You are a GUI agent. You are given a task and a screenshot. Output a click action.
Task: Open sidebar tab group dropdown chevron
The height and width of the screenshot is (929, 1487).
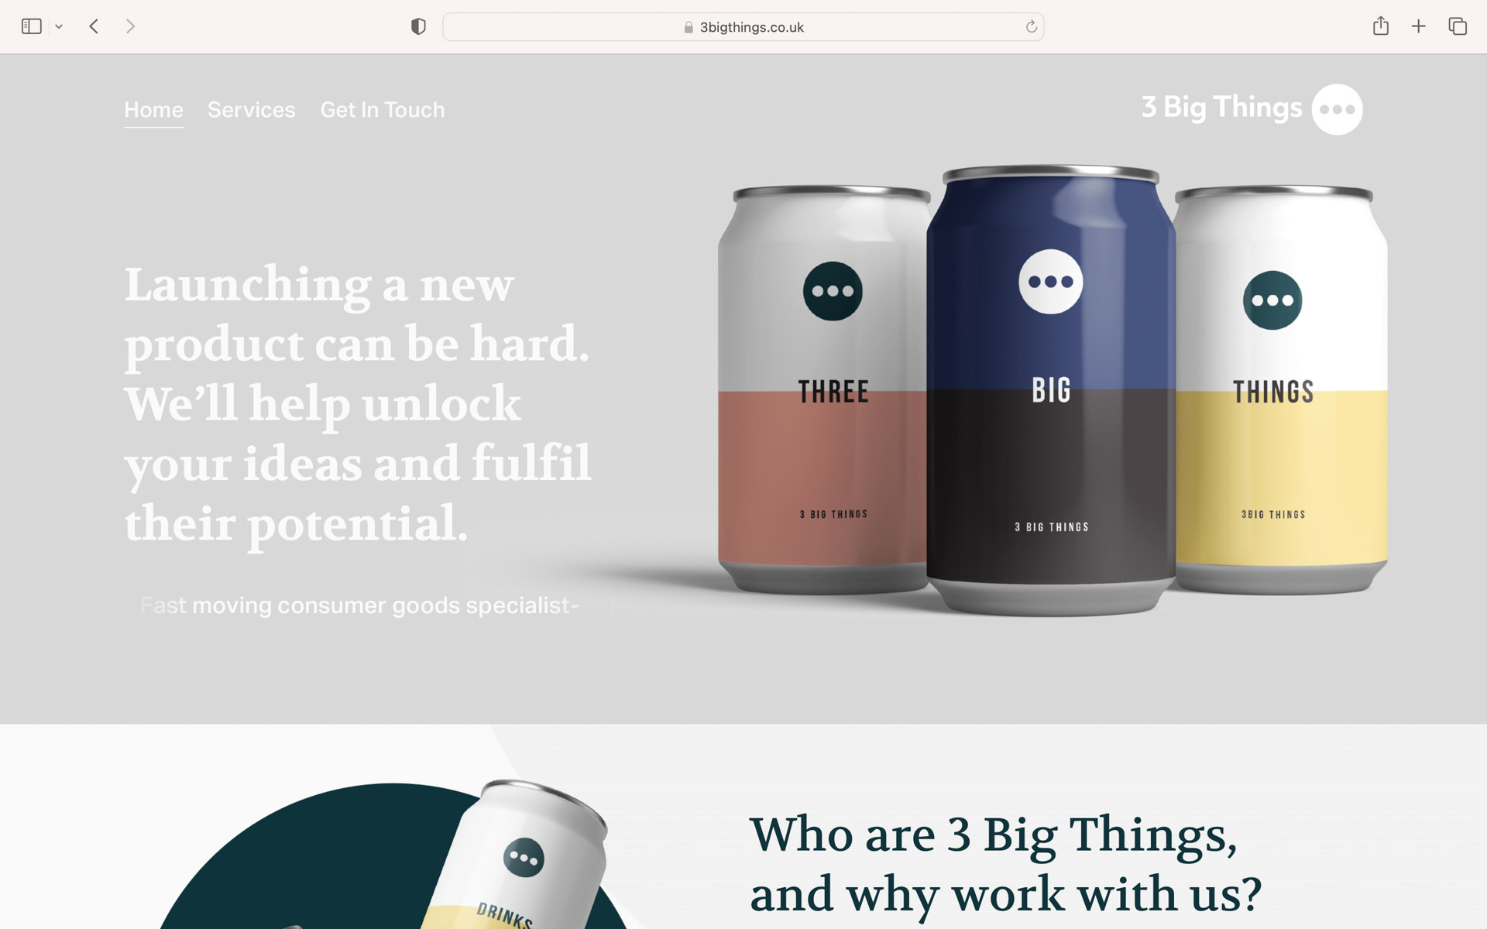coord(59,27)
